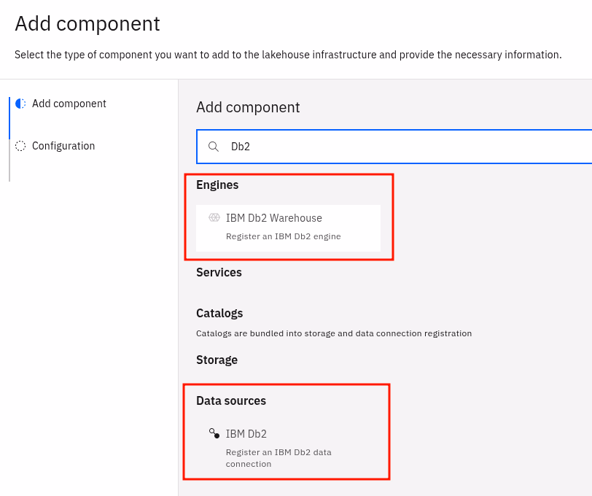
Task: Click the Register an IBM Db2 data connection card
Action: tap(286, 446)
